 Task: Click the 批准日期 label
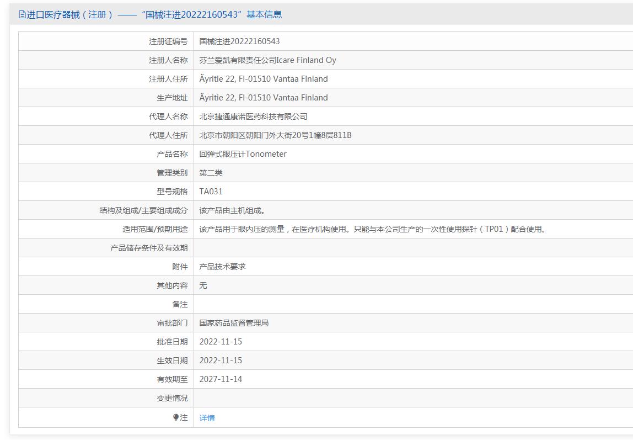[x=173, y=342]
